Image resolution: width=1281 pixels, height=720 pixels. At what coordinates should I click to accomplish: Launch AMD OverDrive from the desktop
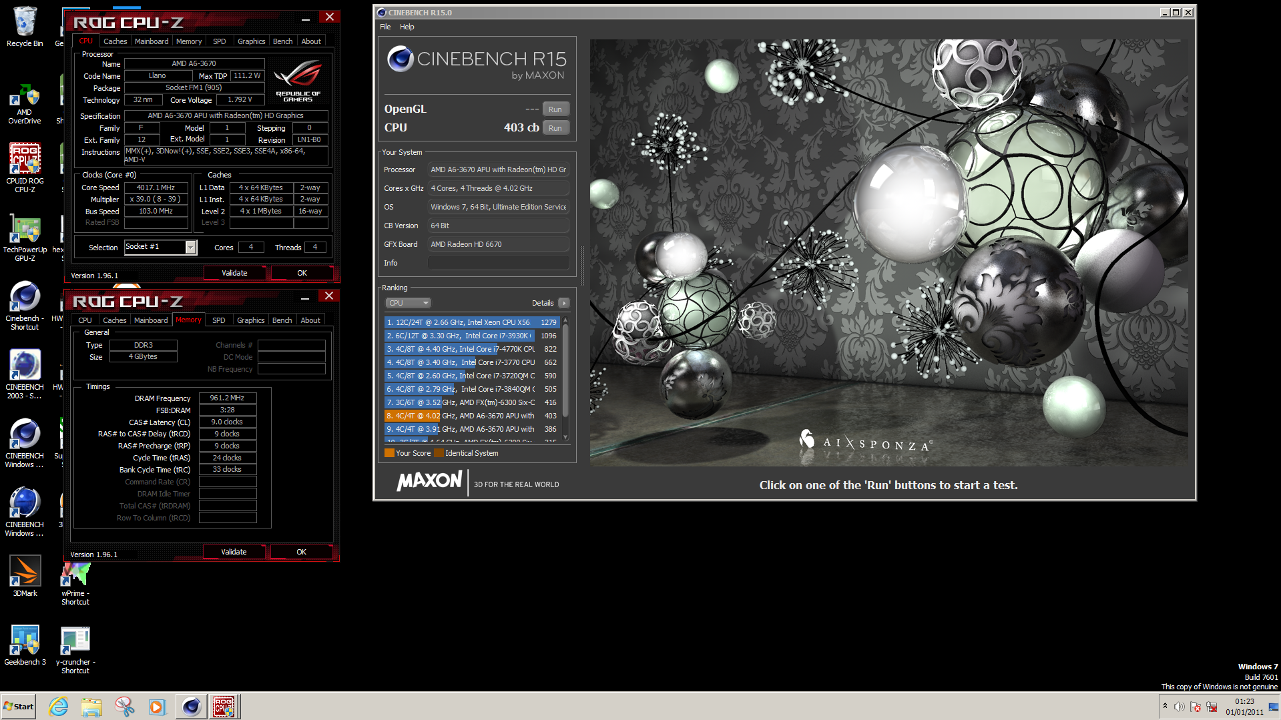pyautogui.click(x=25, y=103)
